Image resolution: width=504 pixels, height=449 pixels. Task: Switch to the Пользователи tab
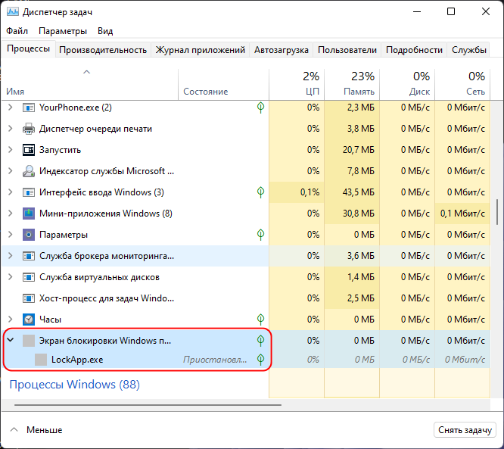(347, 50)
